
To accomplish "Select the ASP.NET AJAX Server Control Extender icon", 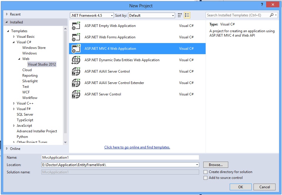I will 76,83.
